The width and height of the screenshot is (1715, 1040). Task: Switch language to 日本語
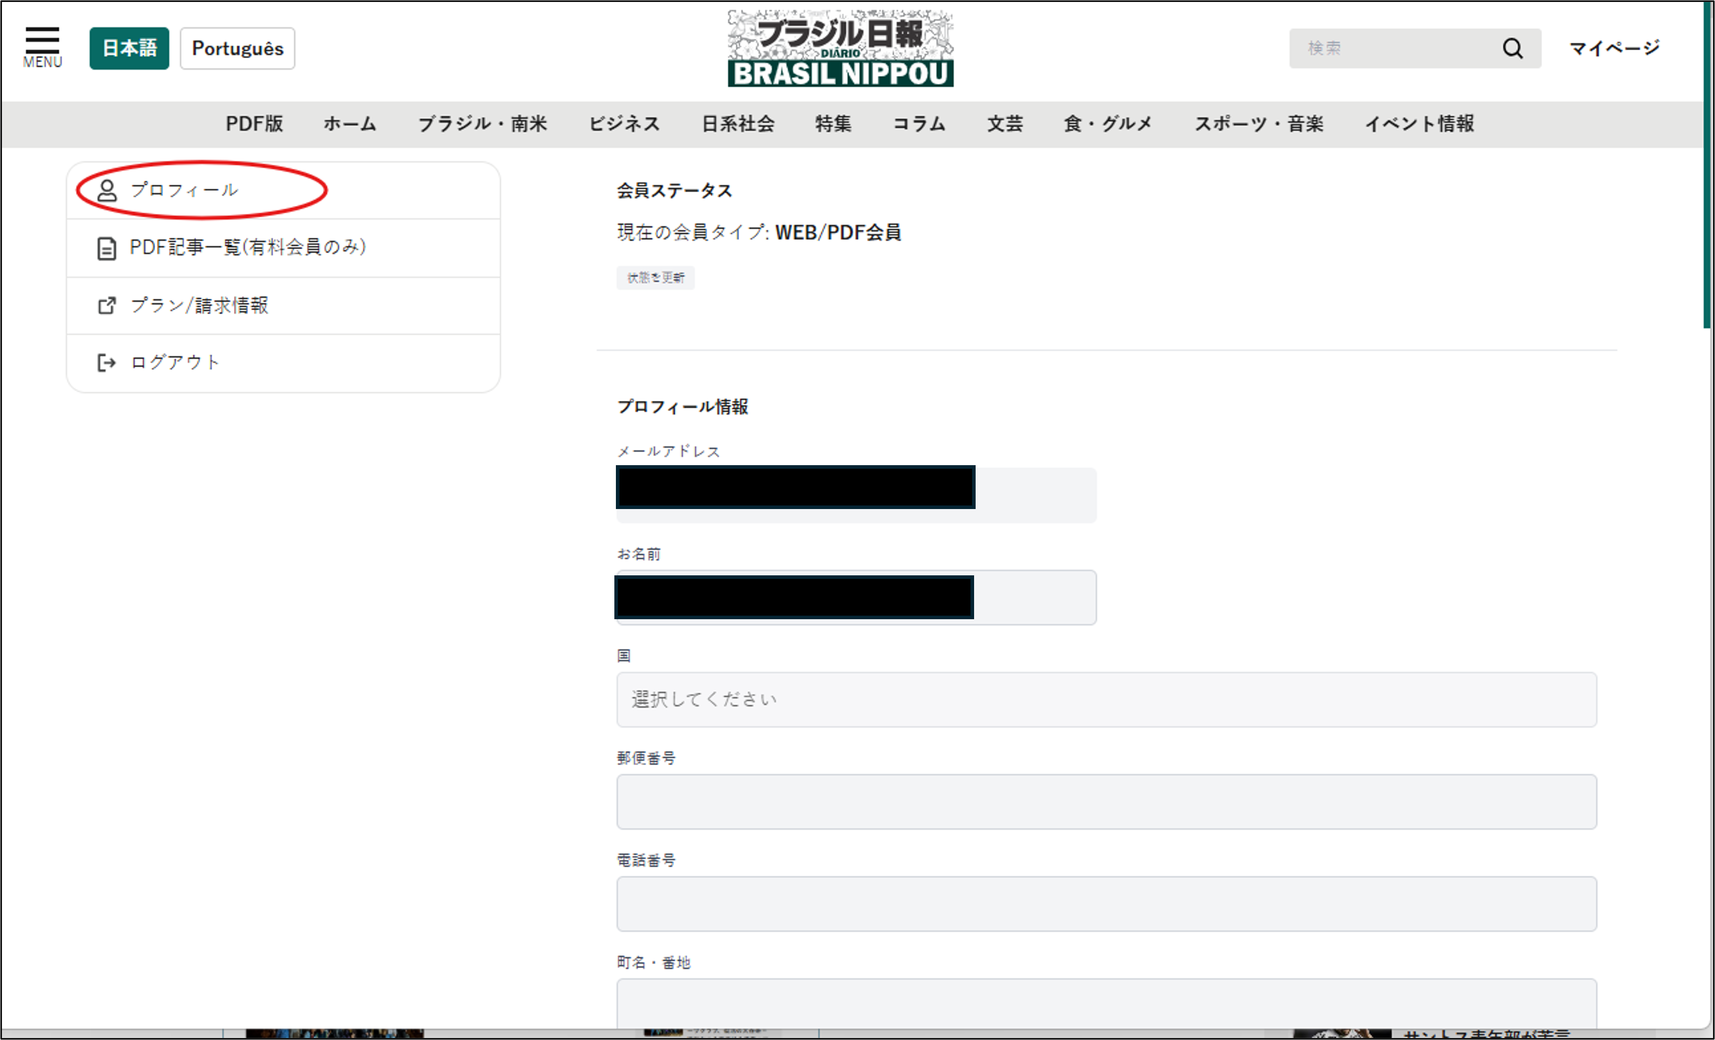[130, 48]
